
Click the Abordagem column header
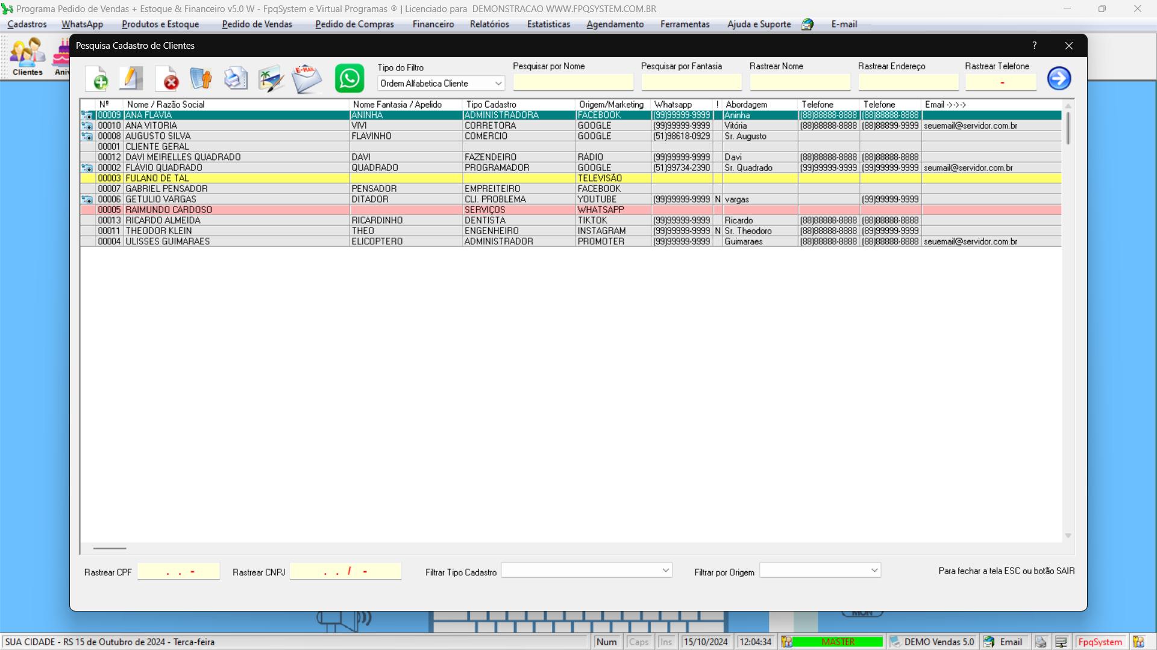pos(760,105)
